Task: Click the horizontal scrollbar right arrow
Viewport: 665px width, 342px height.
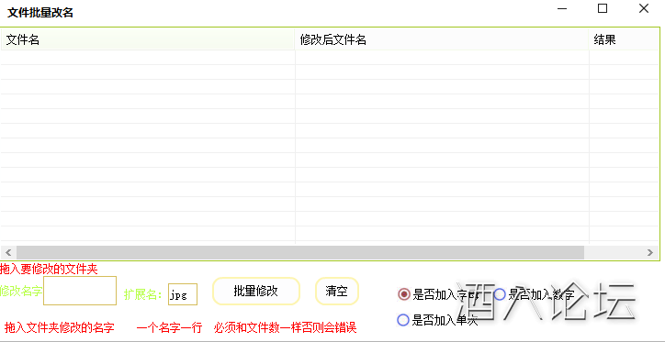Action: point(650,252)
